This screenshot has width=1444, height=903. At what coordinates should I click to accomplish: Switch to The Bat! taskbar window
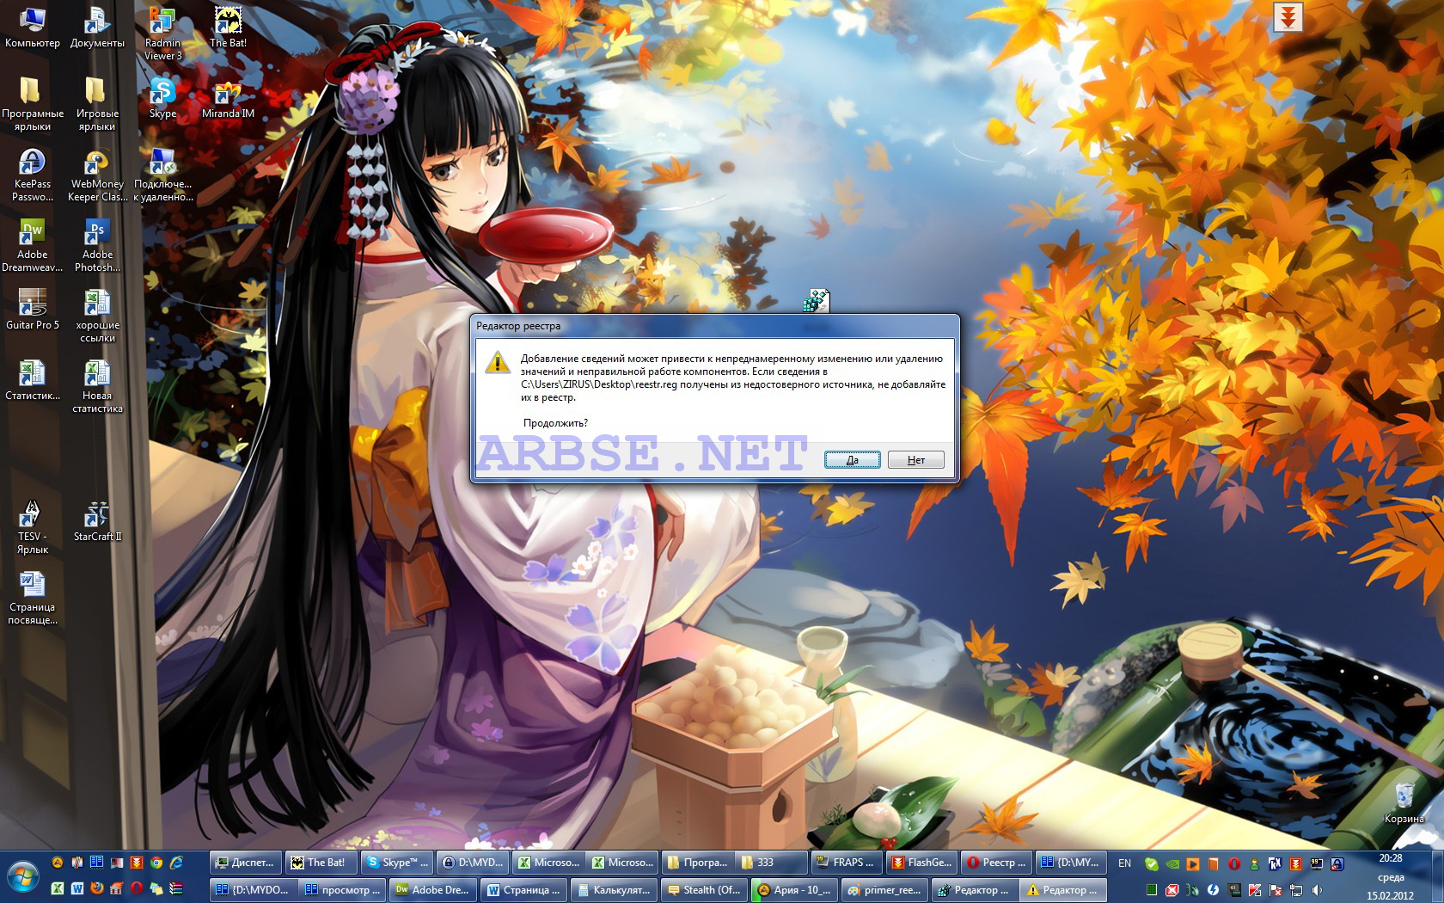point(320,863)
